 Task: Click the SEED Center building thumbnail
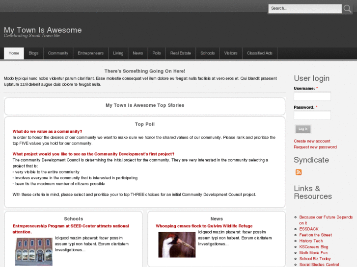[x=34, y=251]
